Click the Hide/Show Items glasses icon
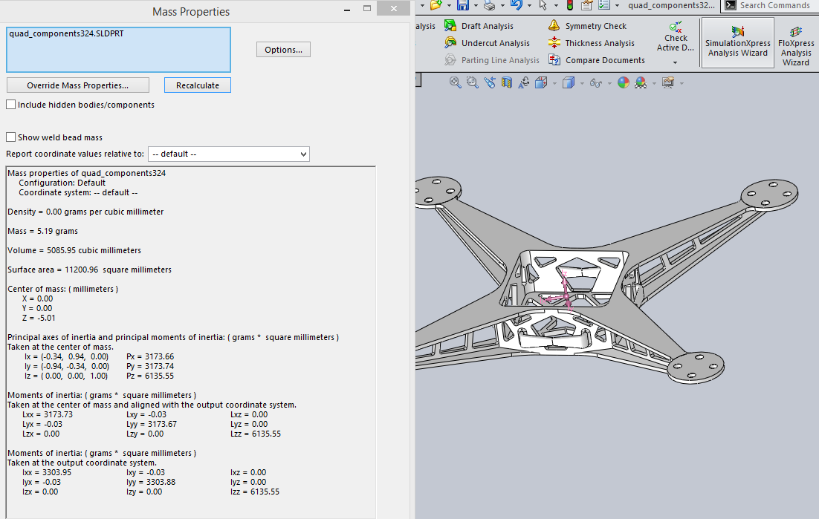This screenshot has width=819, height=519. (595, 82)
